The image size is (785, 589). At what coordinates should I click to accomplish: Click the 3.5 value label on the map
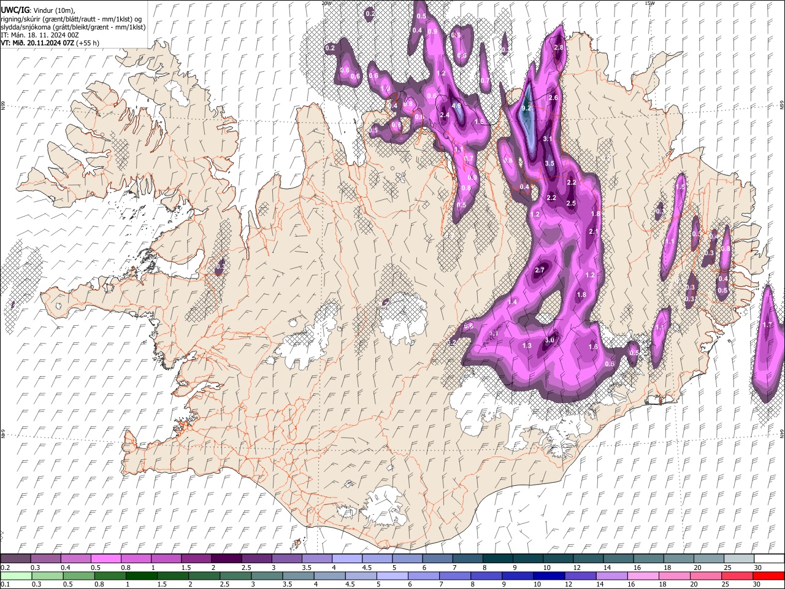pos(549,163)
